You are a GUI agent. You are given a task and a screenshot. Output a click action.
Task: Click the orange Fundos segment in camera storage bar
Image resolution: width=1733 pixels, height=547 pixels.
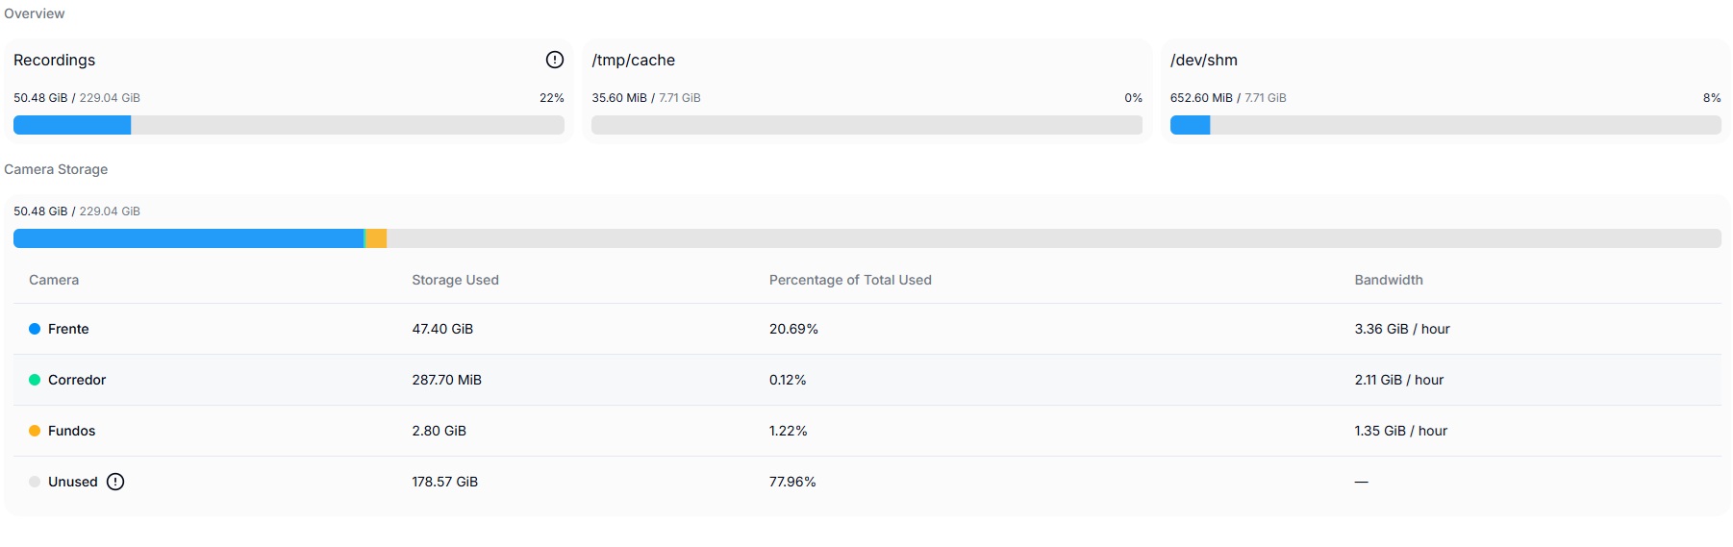[x=376, y=238]
